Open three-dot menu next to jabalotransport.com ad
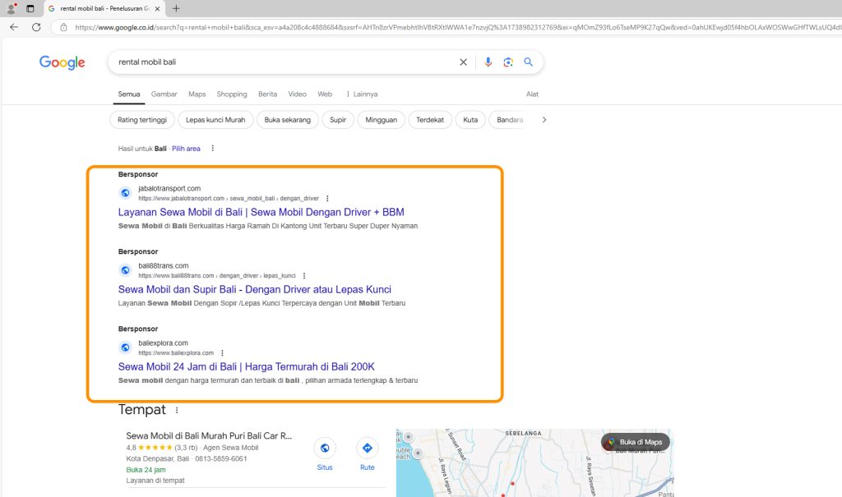This screenshot has width=842, height=497. click(x=327, y=199)
